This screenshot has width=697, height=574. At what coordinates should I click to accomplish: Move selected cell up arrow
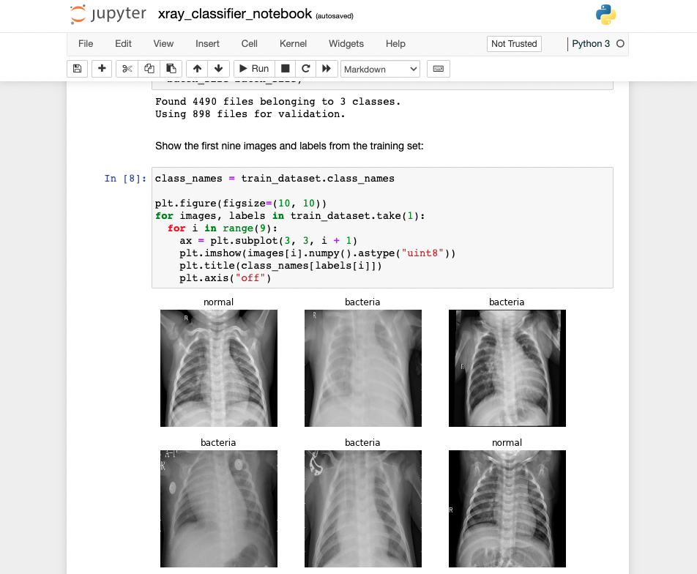click(197, 69)
